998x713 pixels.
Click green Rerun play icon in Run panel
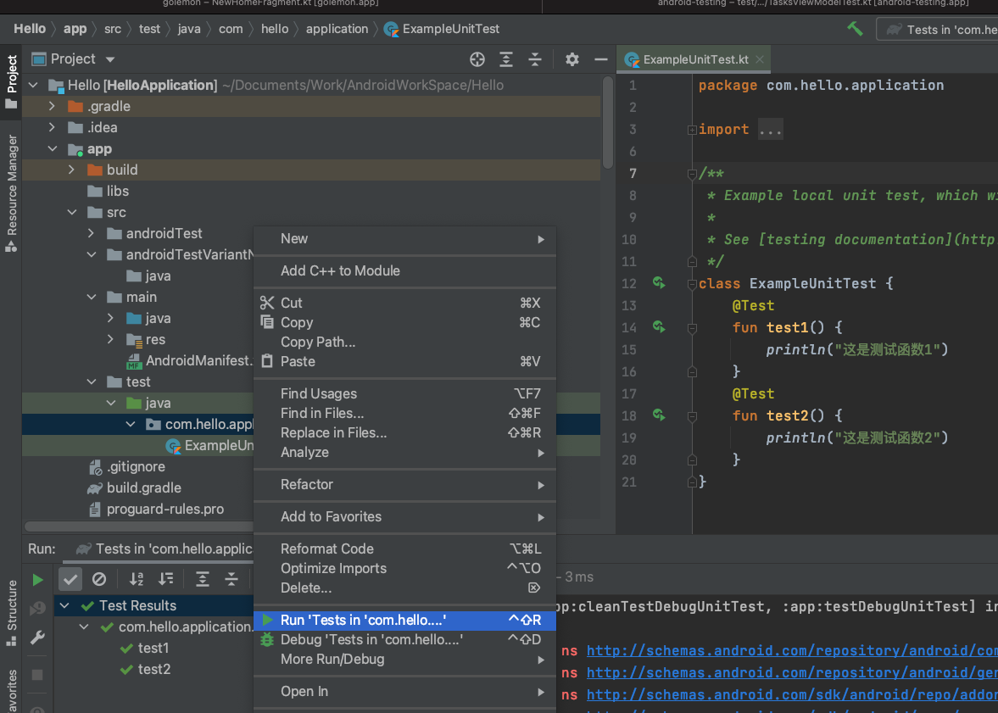(x=37, y=579)
